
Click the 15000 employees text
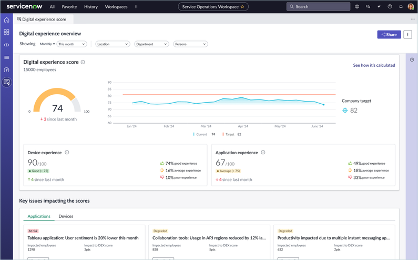tap(40, 69)
